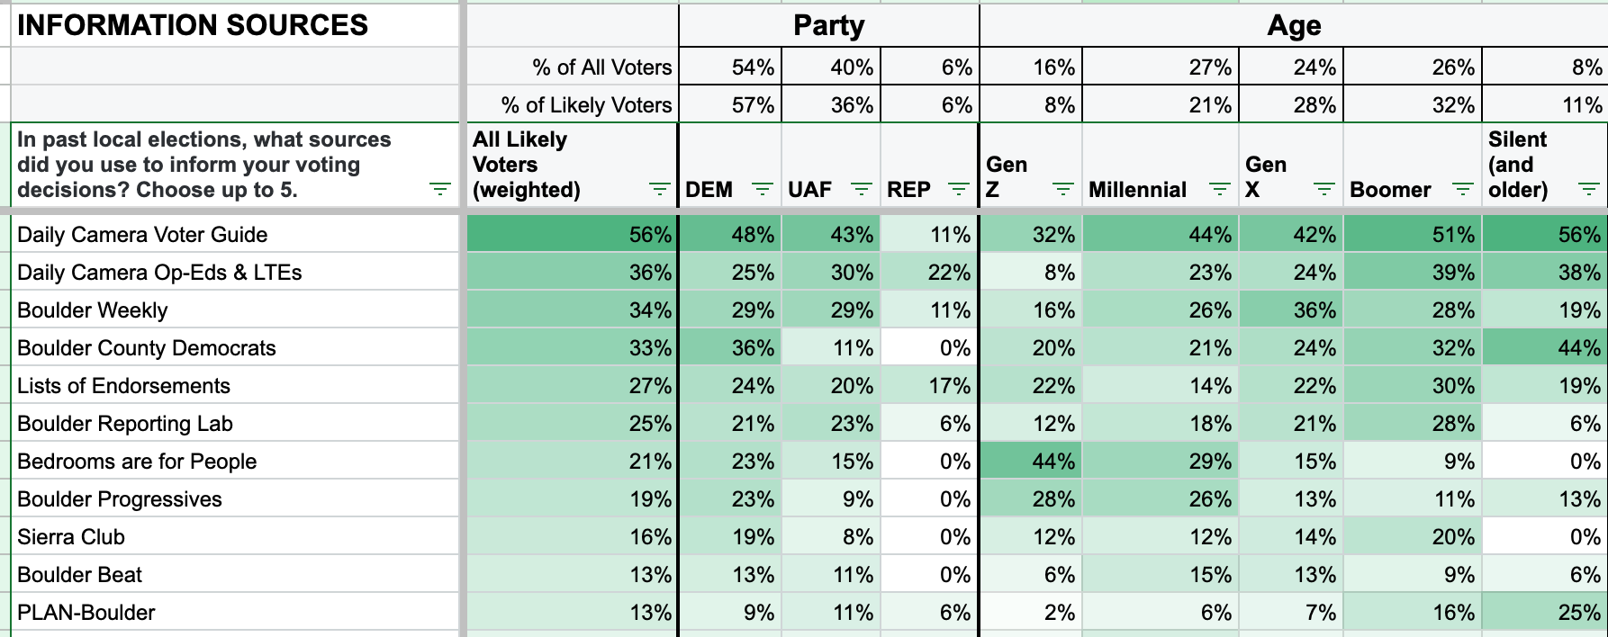This screenshot has width=1608, height=637.
Task: Select the INFORMATION SOURCES title cell
Action: click(234, 25)
